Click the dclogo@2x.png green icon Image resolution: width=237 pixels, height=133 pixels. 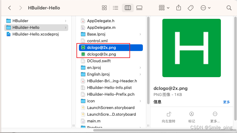point(83,47)
